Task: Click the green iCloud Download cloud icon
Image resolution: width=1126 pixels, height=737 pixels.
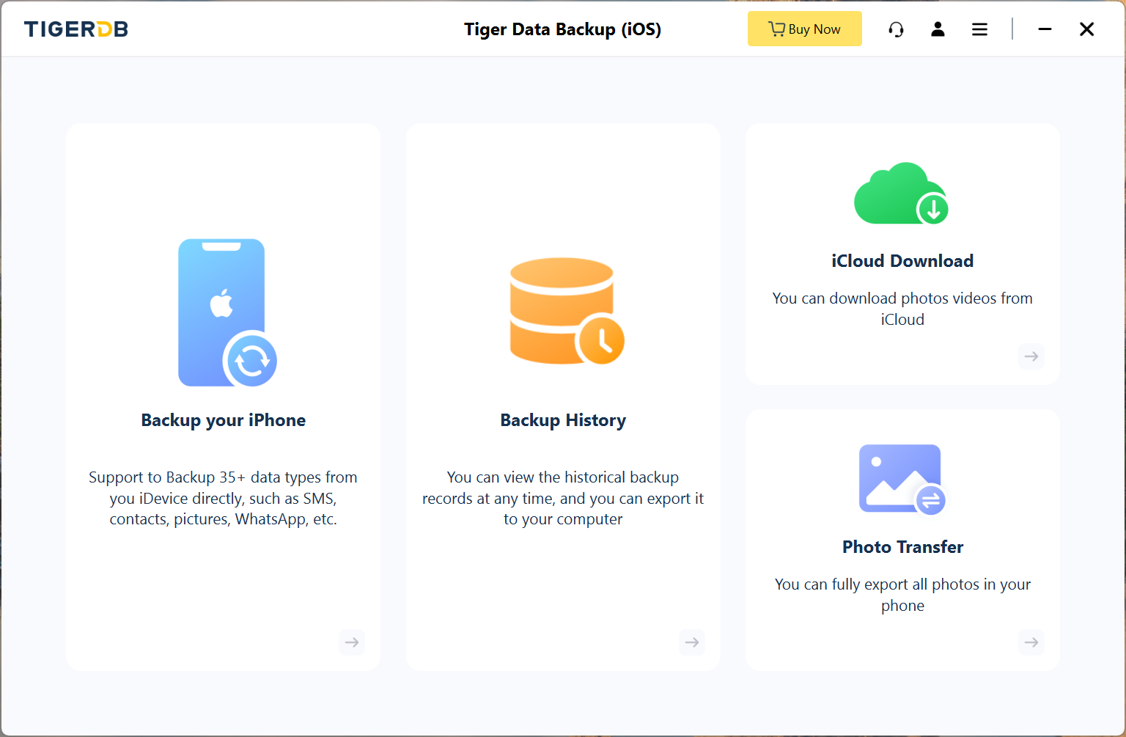Action: 902,194
